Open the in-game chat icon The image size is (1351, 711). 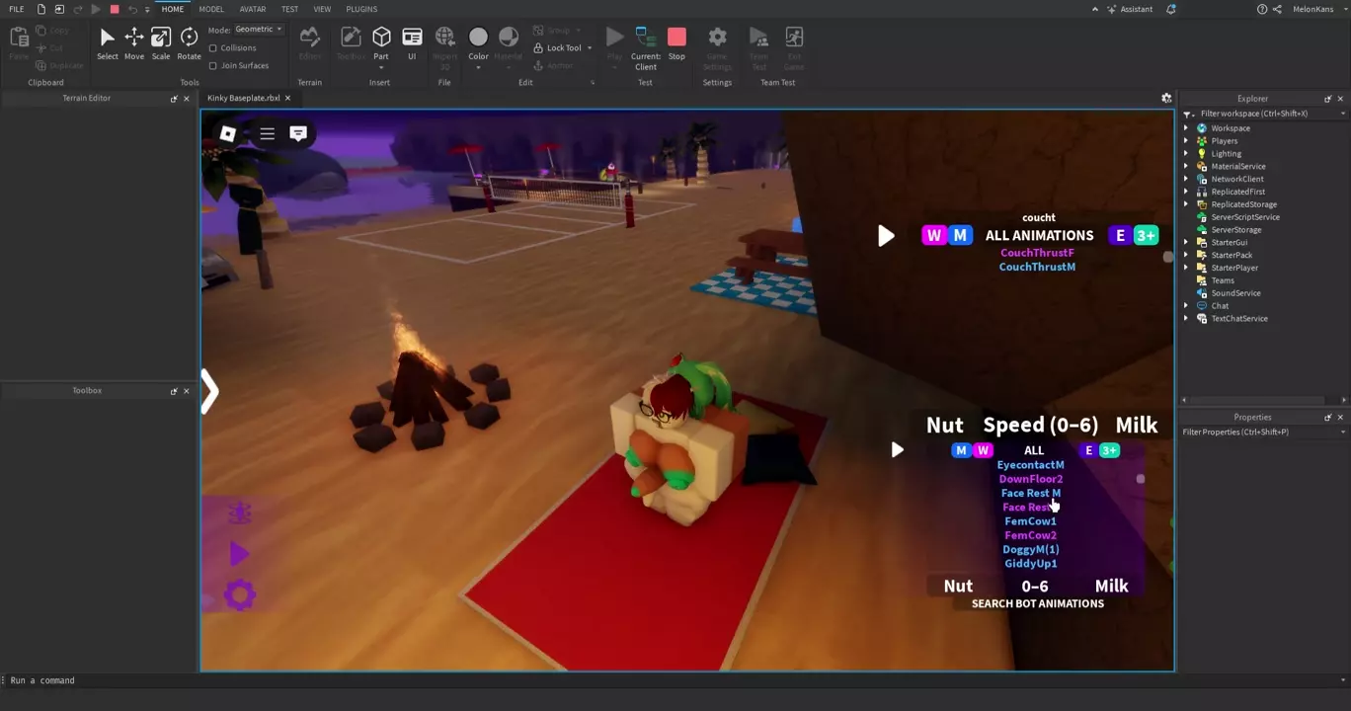tap(298, 133)
